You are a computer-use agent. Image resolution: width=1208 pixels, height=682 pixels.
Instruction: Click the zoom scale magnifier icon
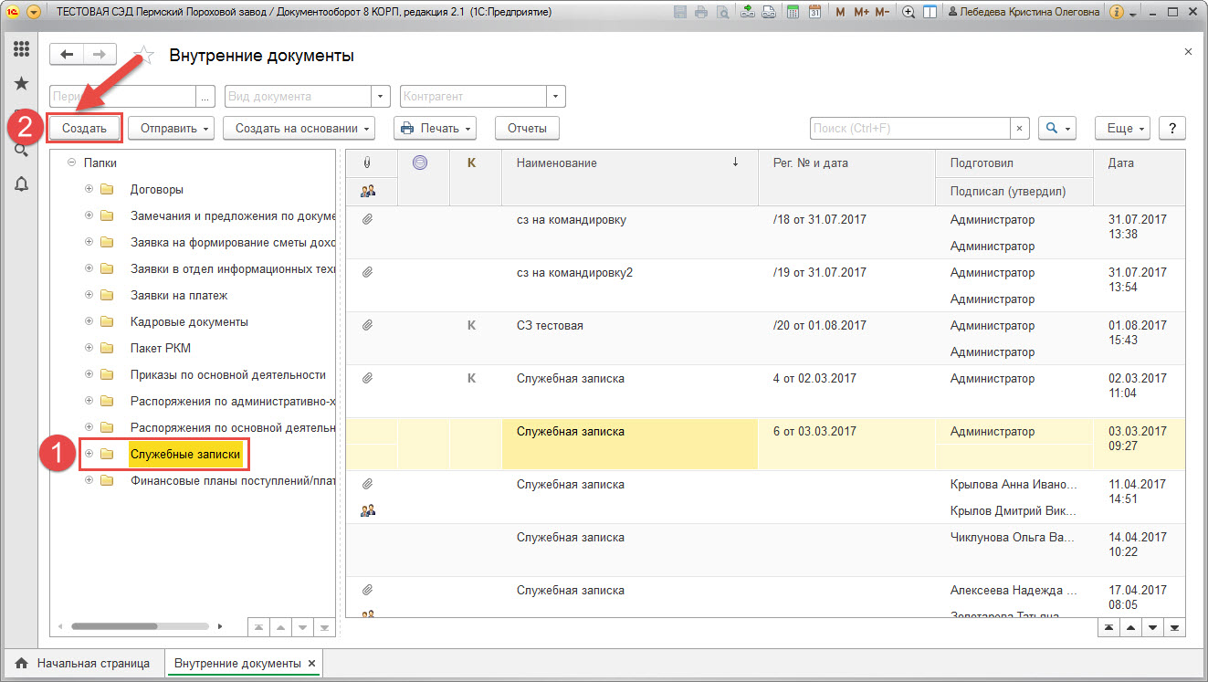(x=909, y=13)
